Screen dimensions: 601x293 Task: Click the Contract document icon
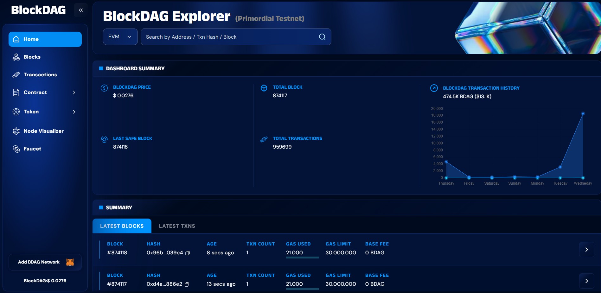coord(16,92)
